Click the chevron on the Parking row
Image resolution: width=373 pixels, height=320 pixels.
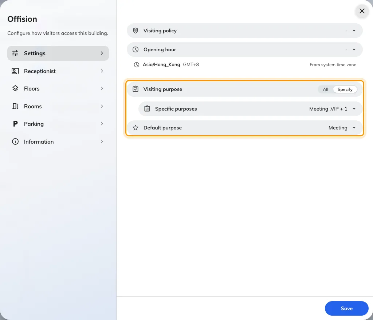pyautogui.click(x=102, y=124)
